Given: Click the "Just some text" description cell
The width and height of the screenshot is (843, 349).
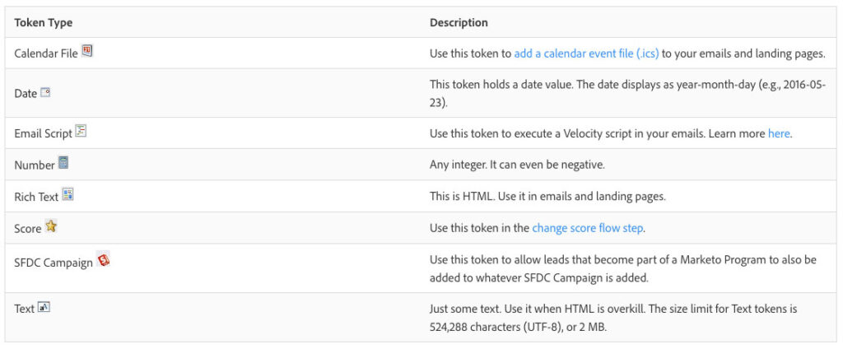Looking at the screenshot, I should (x=613, y=317).
